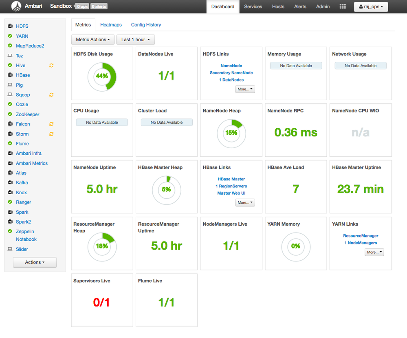Go to Services in top navigation

point(253,7)
